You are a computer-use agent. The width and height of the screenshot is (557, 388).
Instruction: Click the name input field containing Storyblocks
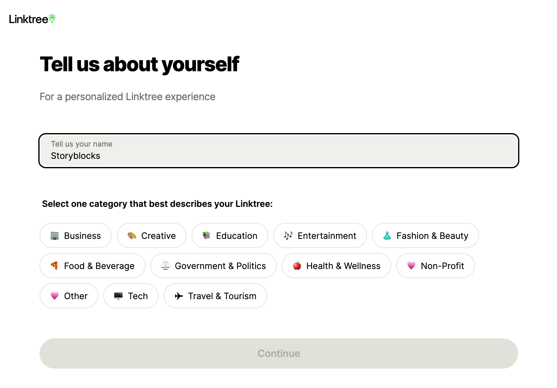[278, 151]
